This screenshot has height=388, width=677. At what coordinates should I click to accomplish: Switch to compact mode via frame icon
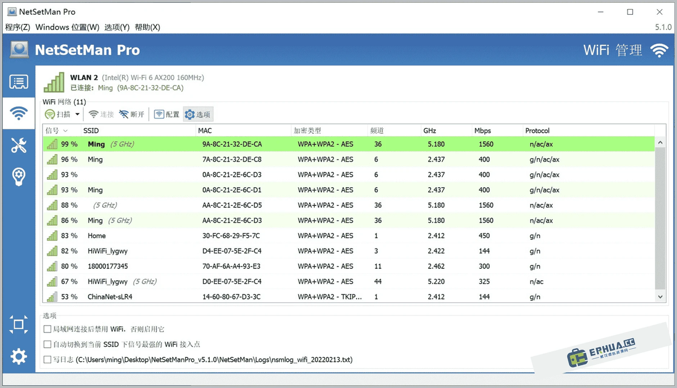[19, 324]
